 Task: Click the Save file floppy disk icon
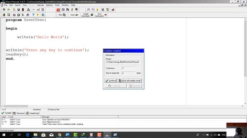(19, 10)
